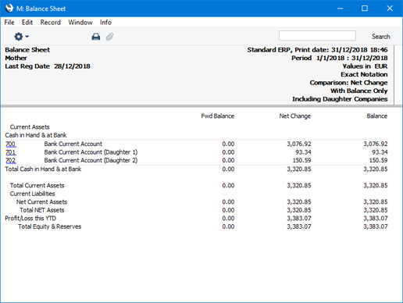Click the 'Cash in Hand & at Bank' heading
This screenshot has width=403, height=303.
[x=36, y=135]
